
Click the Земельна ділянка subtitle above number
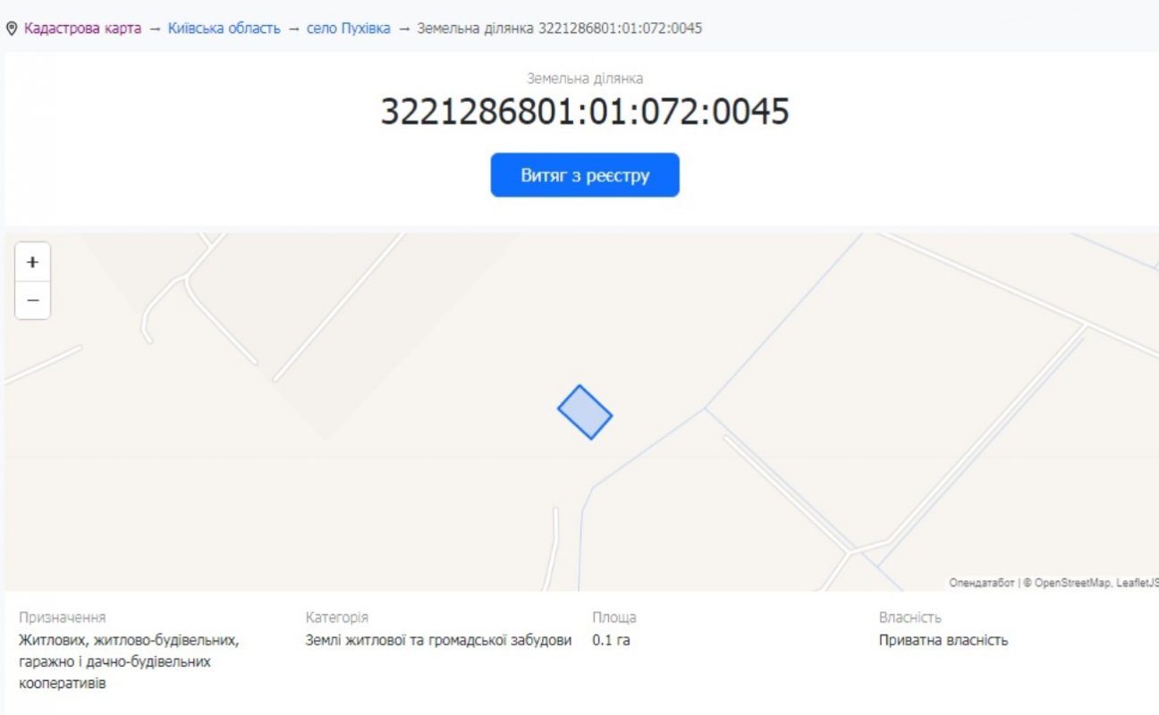coord(585,79)
